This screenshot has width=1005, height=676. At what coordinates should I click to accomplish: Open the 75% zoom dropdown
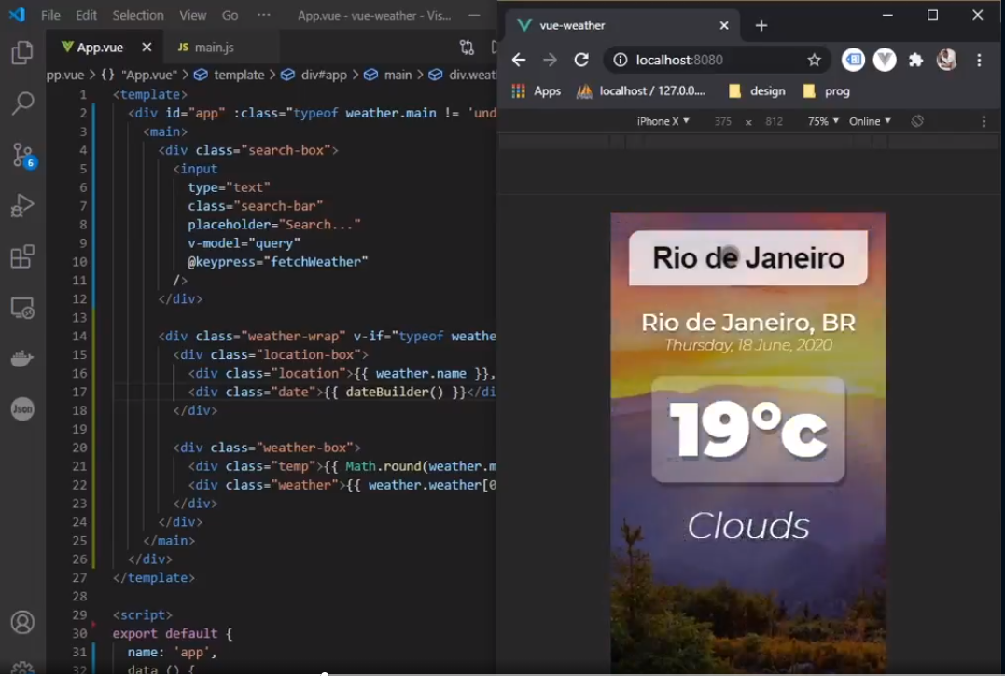[823, 121]
